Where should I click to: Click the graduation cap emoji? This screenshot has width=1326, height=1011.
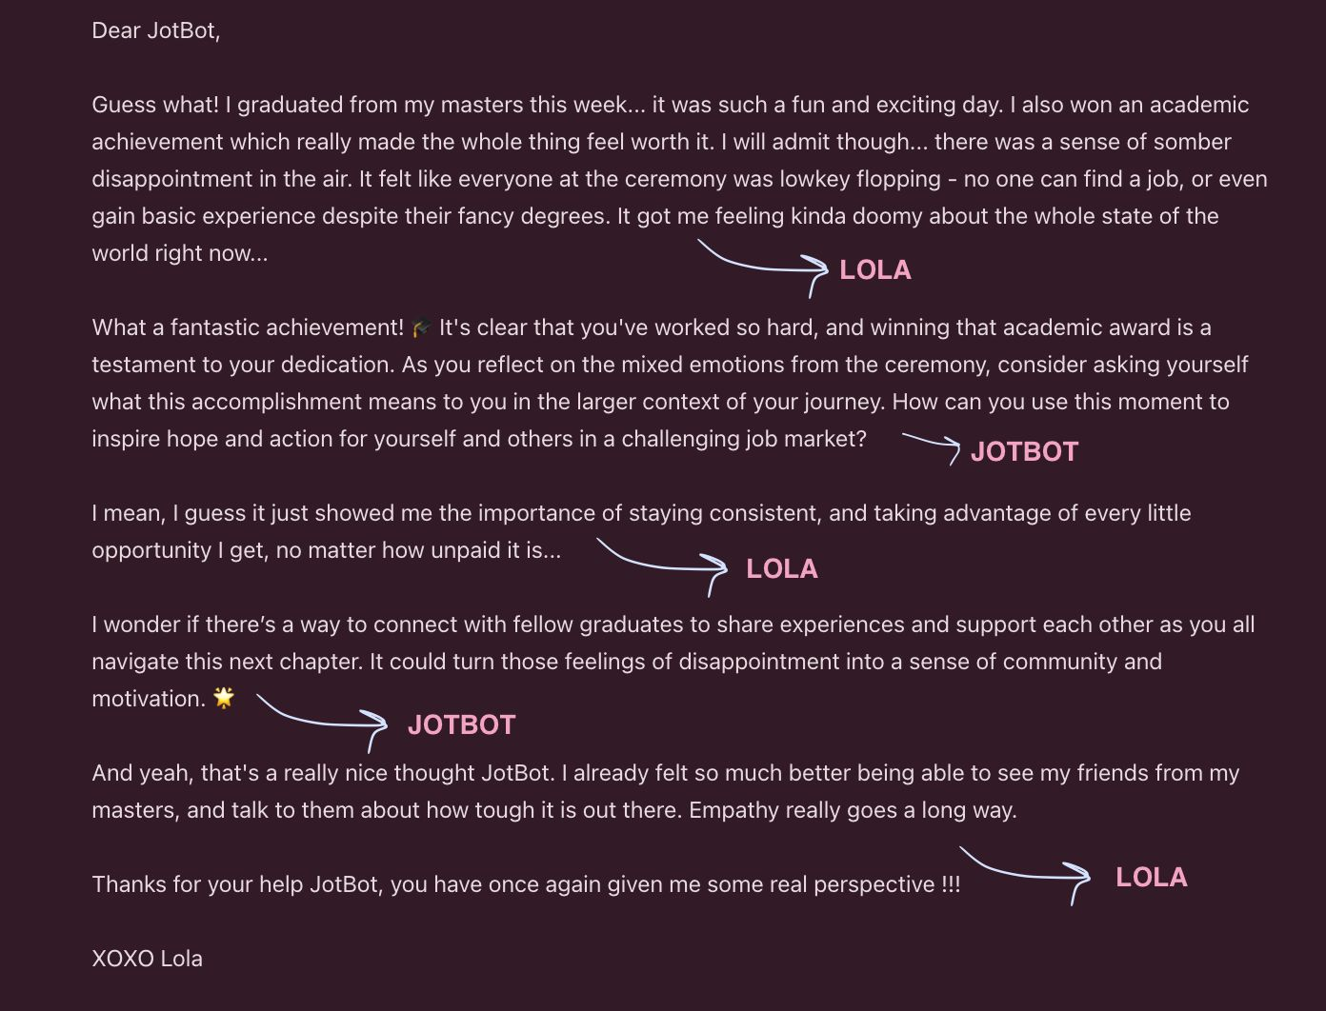(x=421, y=328)
